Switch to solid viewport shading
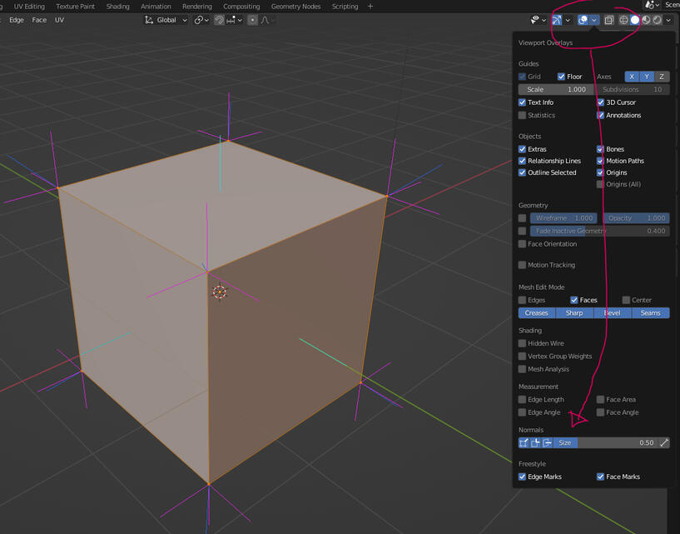This screenshot has width=680, height=534. point(634,20)
